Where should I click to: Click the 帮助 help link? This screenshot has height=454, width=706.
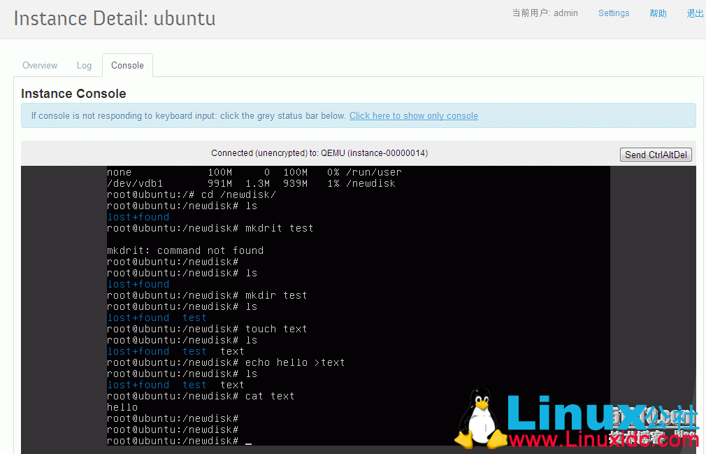pyautogui.click(x=658, y=13)
